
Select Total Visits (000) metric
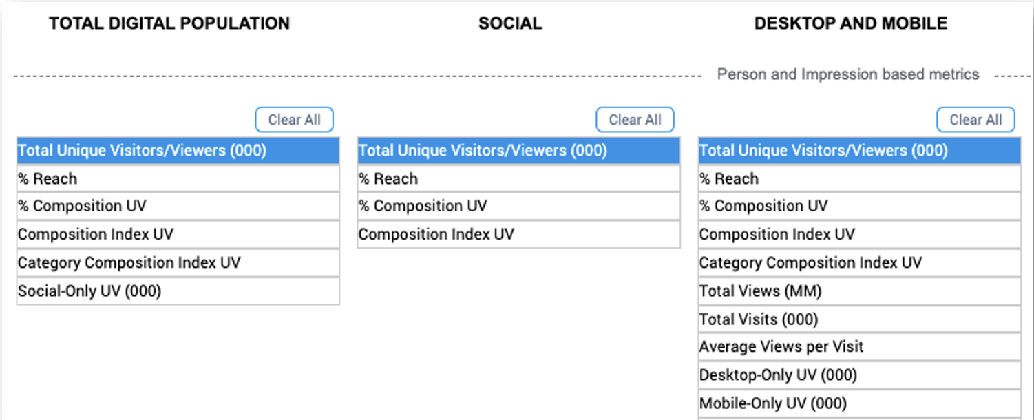pyautogui.click(x=860, y=319)
